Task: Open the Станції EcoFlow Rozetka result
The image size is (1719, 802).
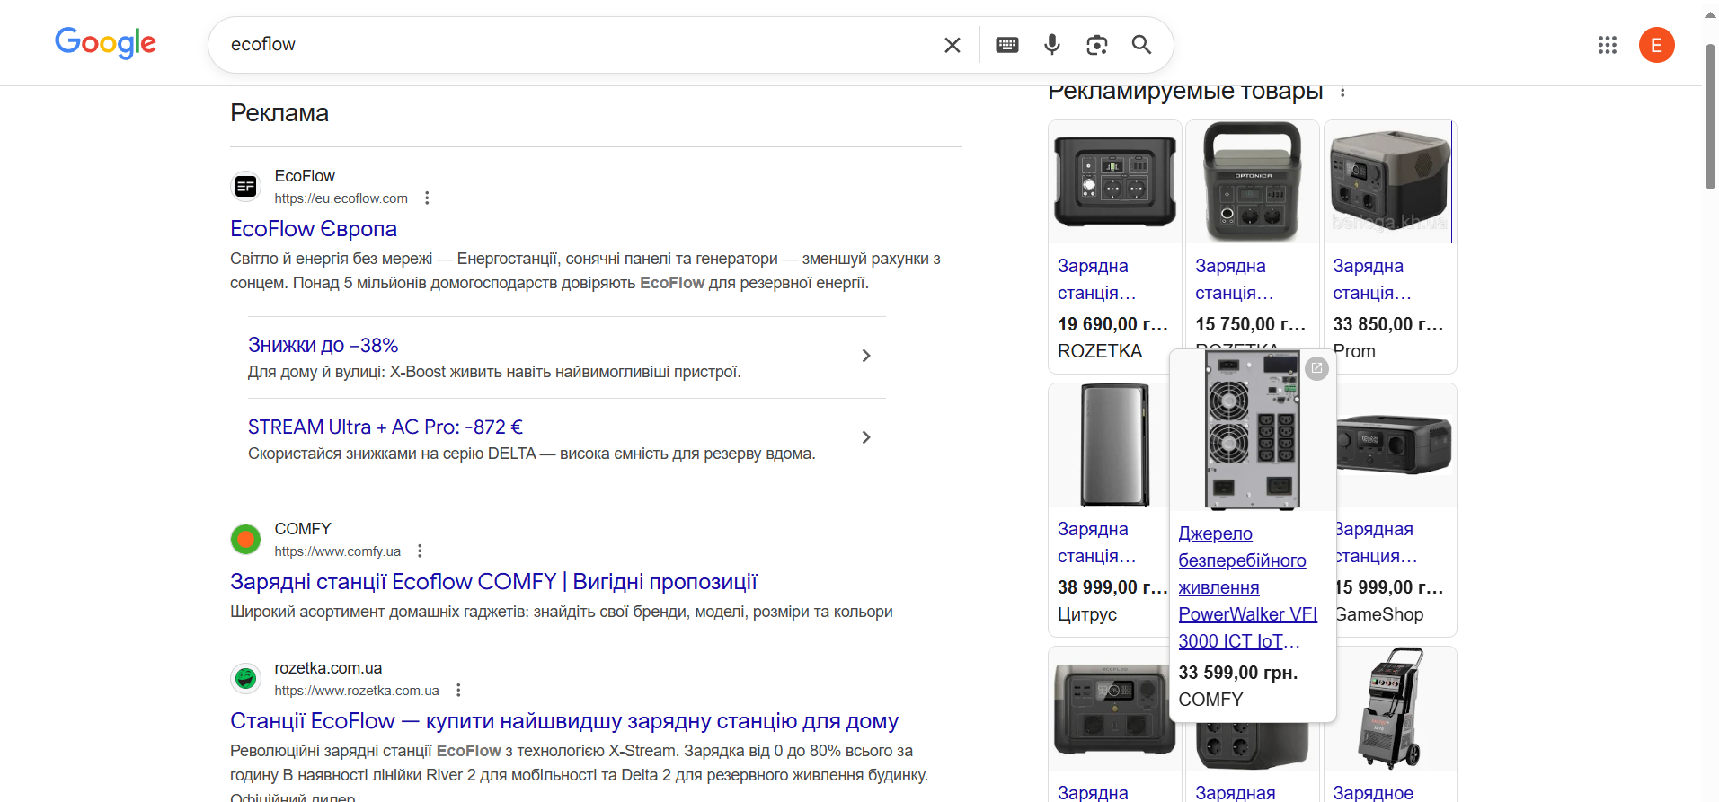Action: coord(563,721)
